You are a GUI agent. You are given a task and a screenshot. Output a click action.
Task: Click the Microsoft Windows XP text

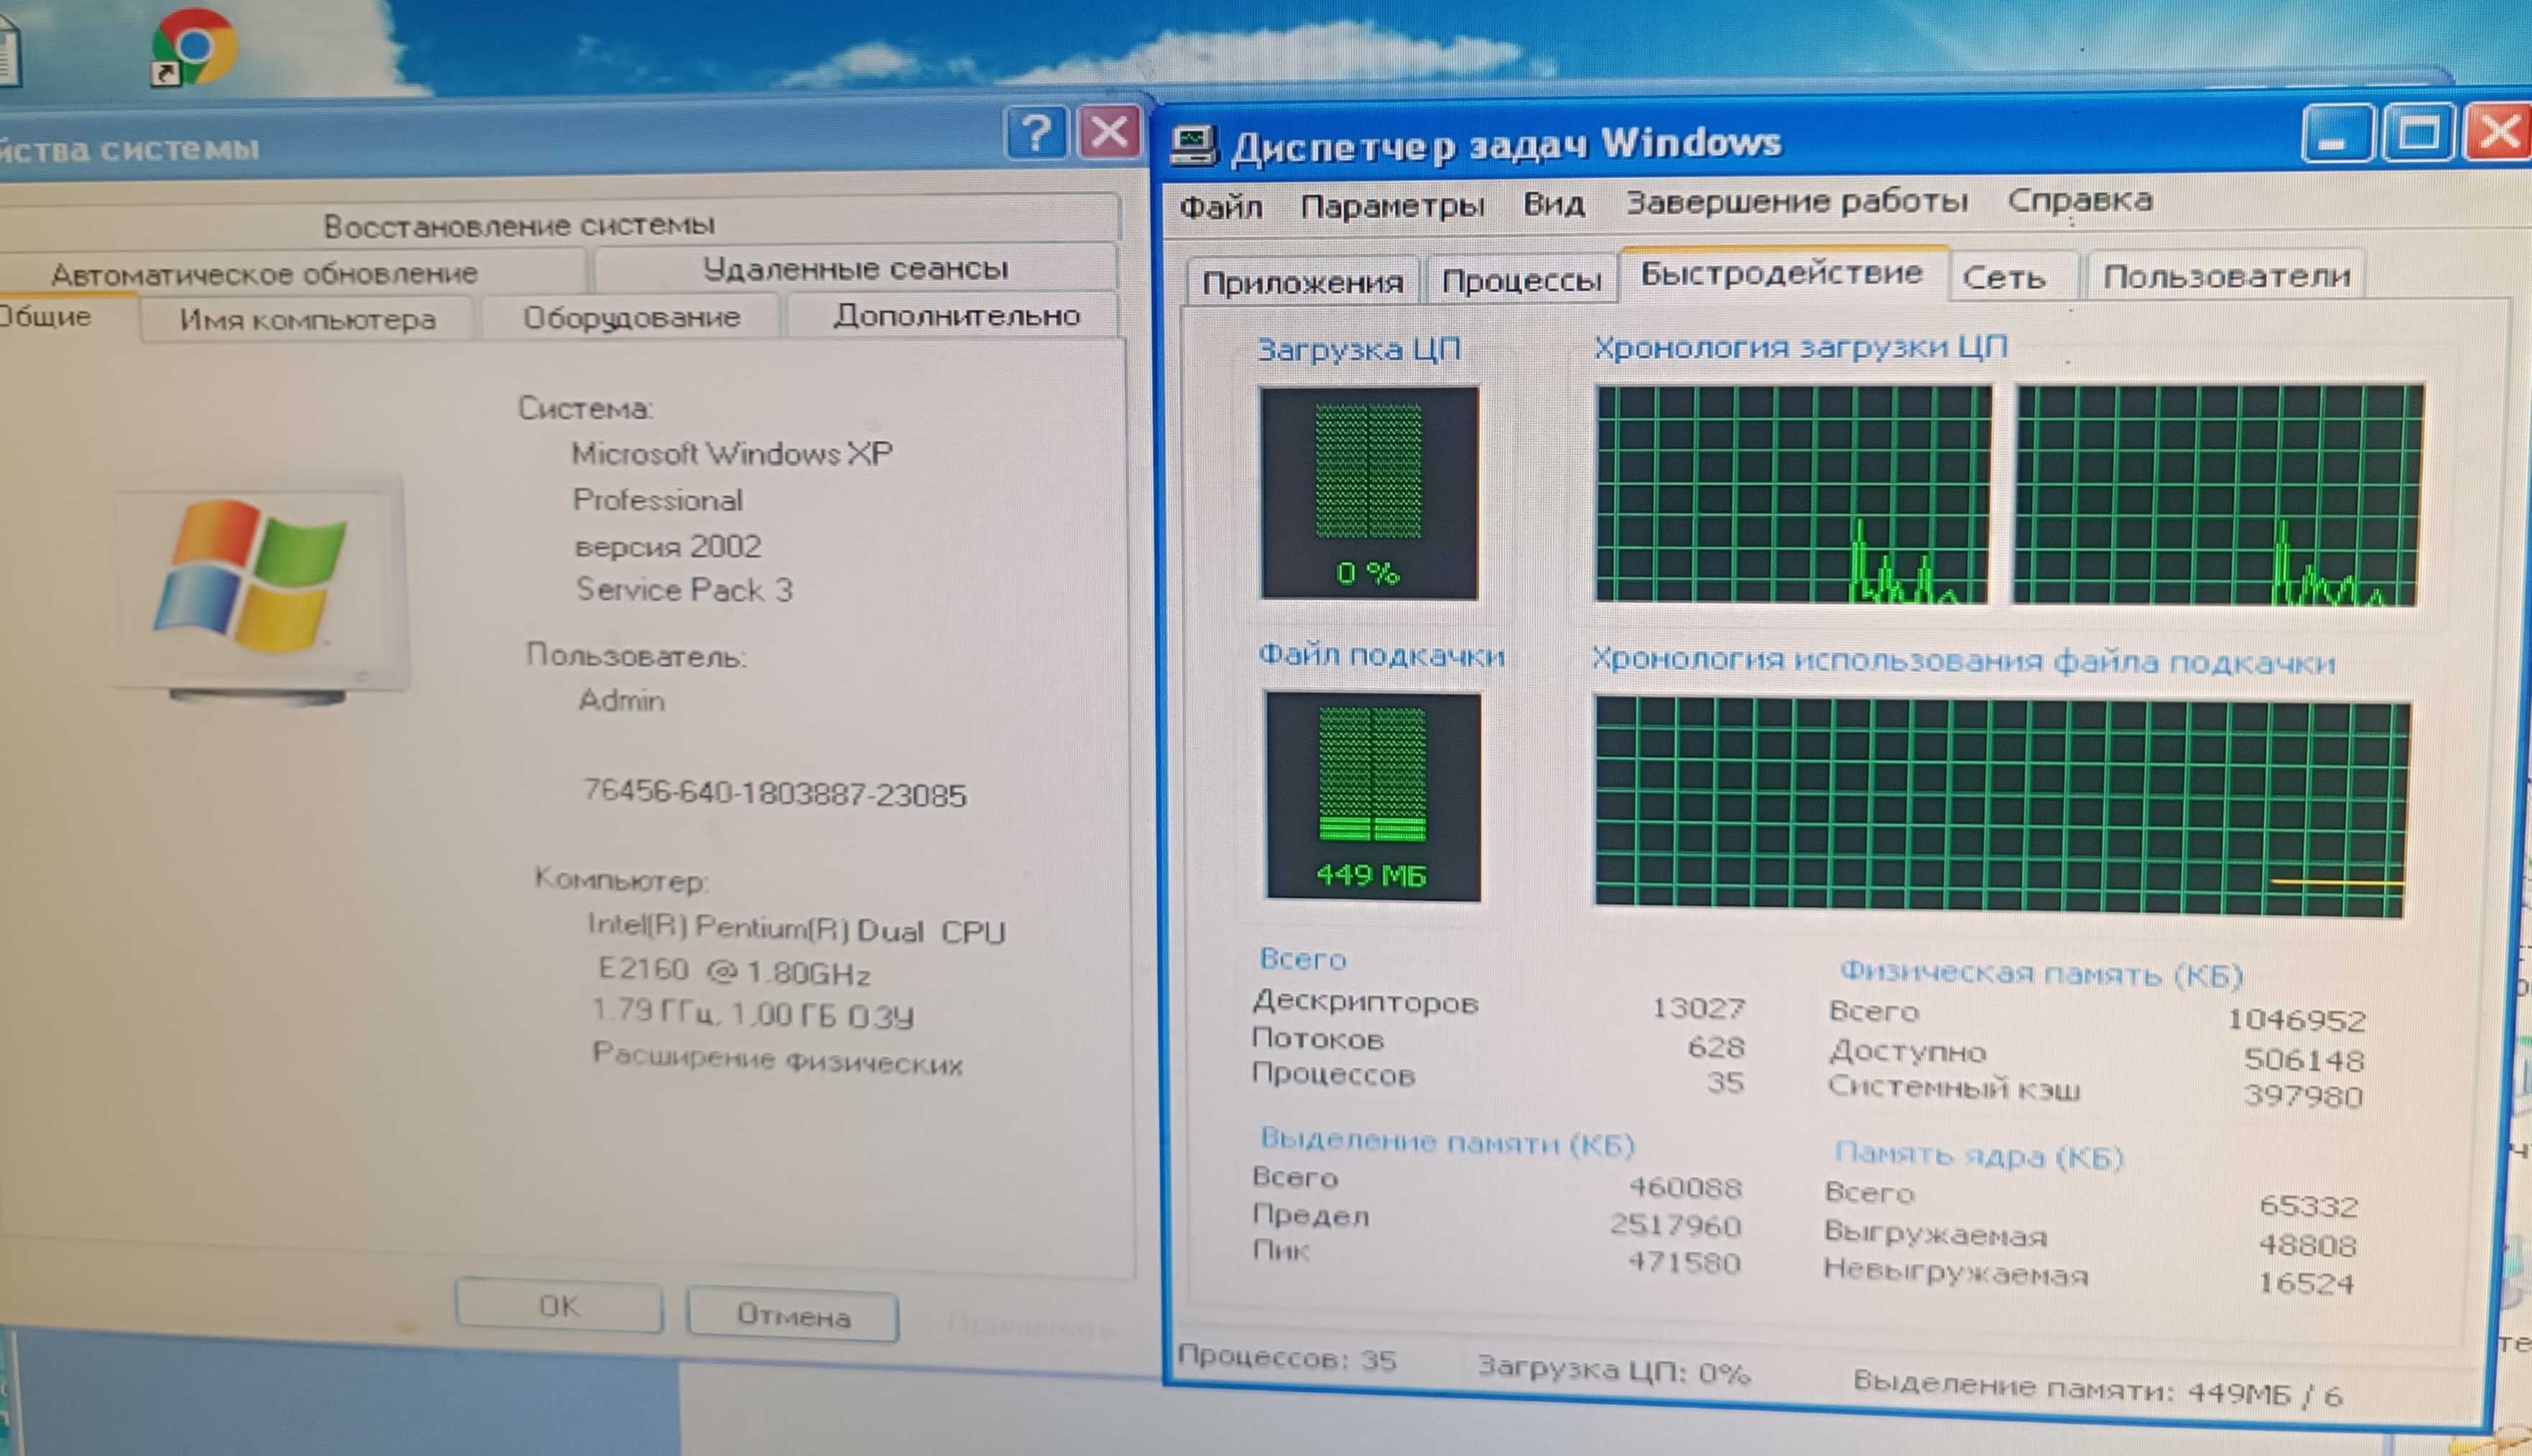(x=732, y=454)
